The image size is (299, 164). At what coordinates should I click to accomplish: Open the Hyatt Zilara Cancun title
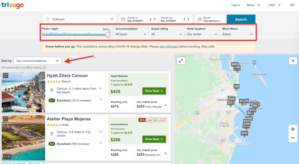(67, 76)
